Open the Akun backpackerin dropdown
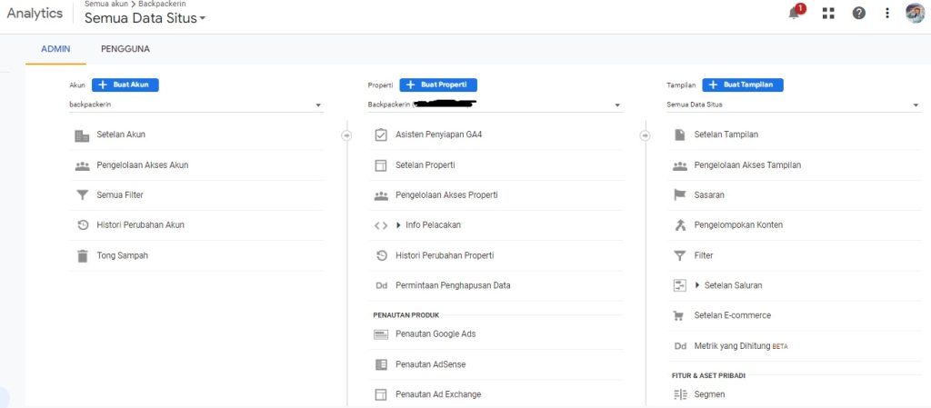This screenshot has width=931, height=408. click(x=195, y=104)
